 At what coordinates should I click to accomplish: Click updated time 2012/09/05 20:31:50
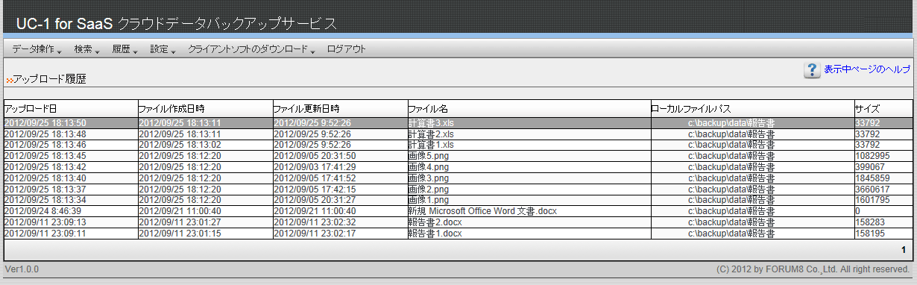[x=315, y=156]
